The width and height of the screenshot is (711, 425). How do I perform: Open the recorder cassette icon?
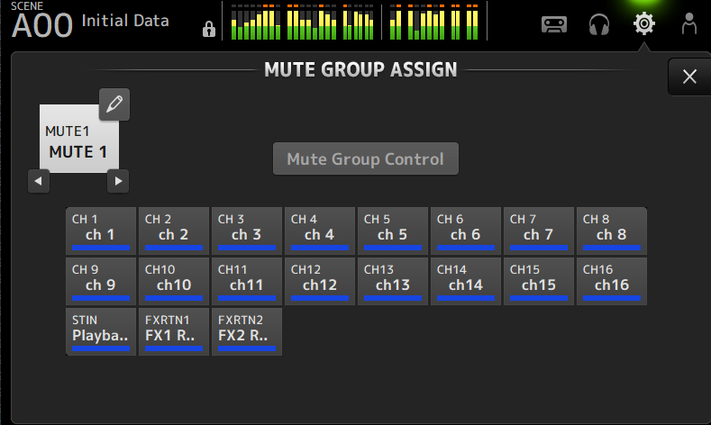coord(553,24)
